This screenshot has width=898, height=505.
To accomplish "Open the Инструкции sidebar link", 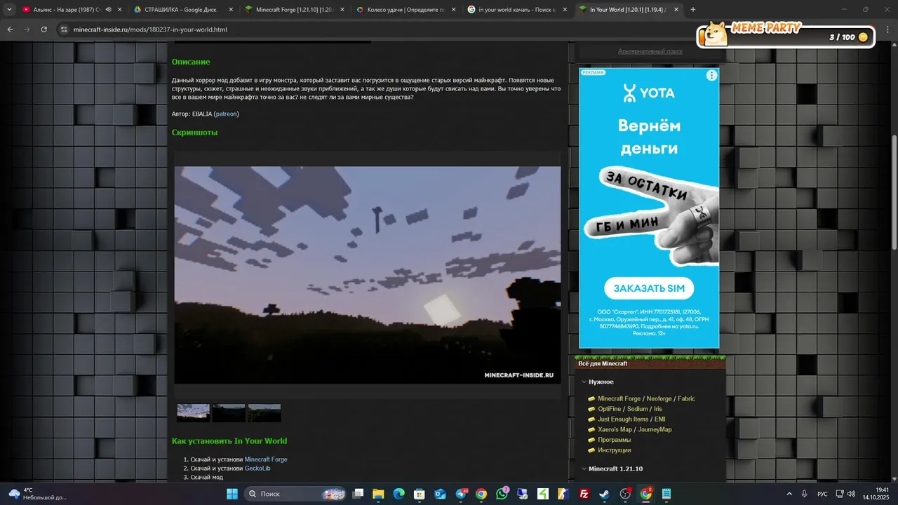I will coord(615,450).
